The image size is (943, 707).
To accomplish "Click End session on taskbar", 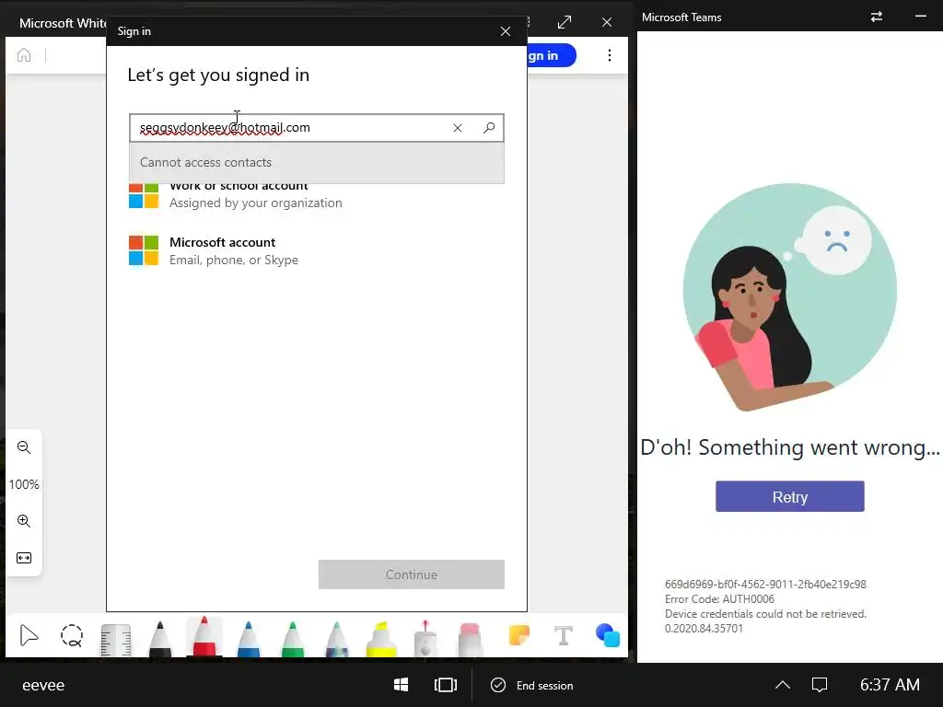I will point(532,685).
